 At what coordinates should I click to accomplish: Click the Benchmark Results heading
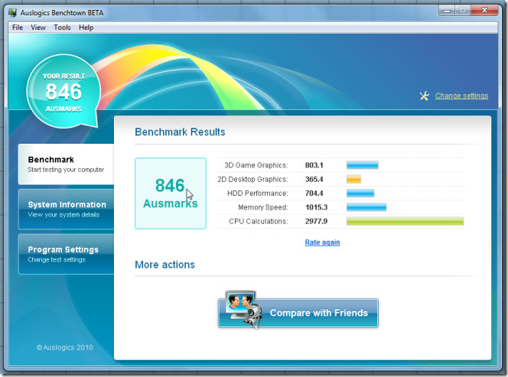180,132
